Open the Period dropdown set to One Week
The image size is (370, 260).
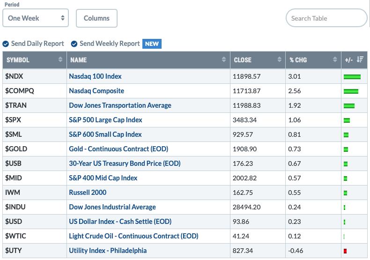(x=36, y=18)
